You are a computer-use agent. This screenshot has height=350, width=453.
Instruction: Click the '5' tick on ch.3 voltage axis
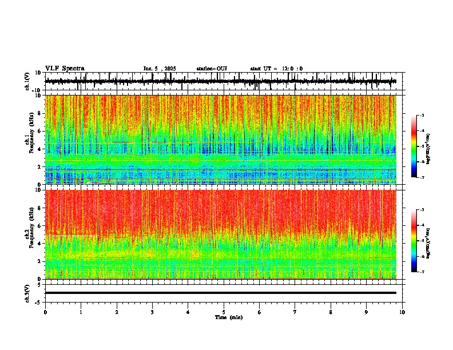pos(39,285)
